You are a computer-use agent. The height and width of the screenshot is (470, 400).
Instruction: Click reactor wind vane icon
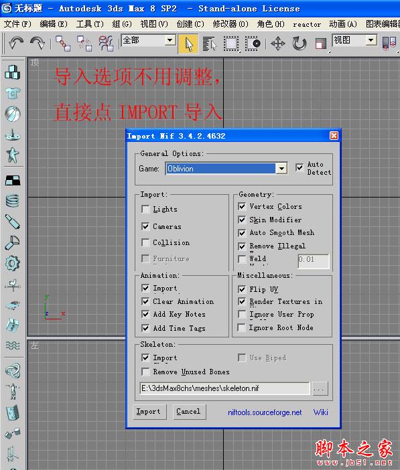(x=13, y=285)
